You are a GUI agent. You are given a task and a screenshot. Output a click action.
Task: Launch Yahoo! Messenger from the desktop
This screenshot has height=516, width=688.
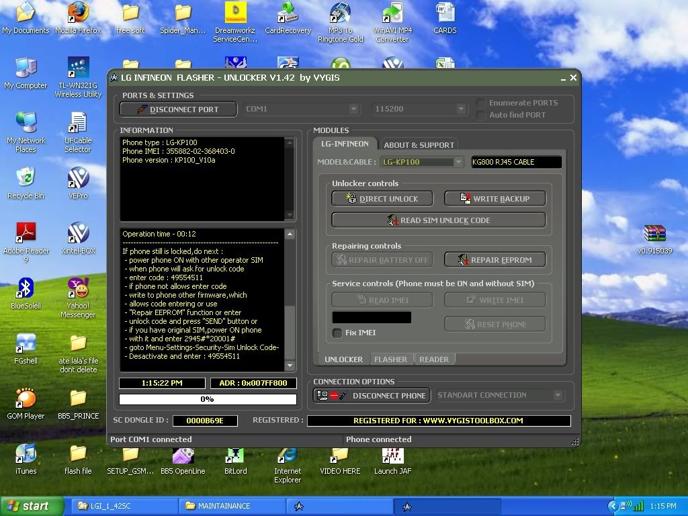pos(78,298)
